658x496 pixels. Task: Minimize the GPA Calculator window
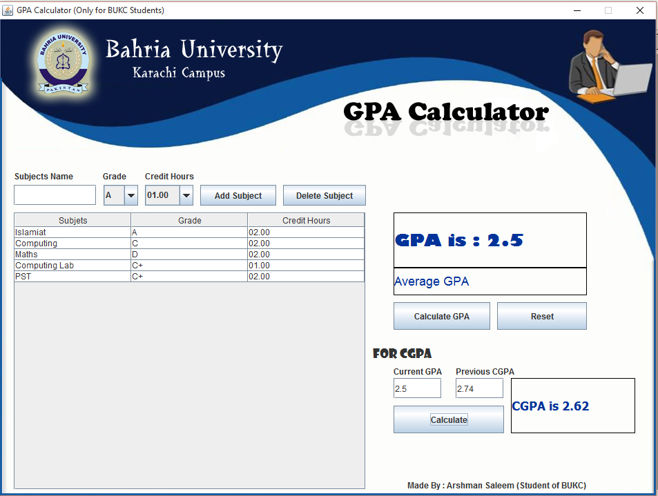pos(577,10)
